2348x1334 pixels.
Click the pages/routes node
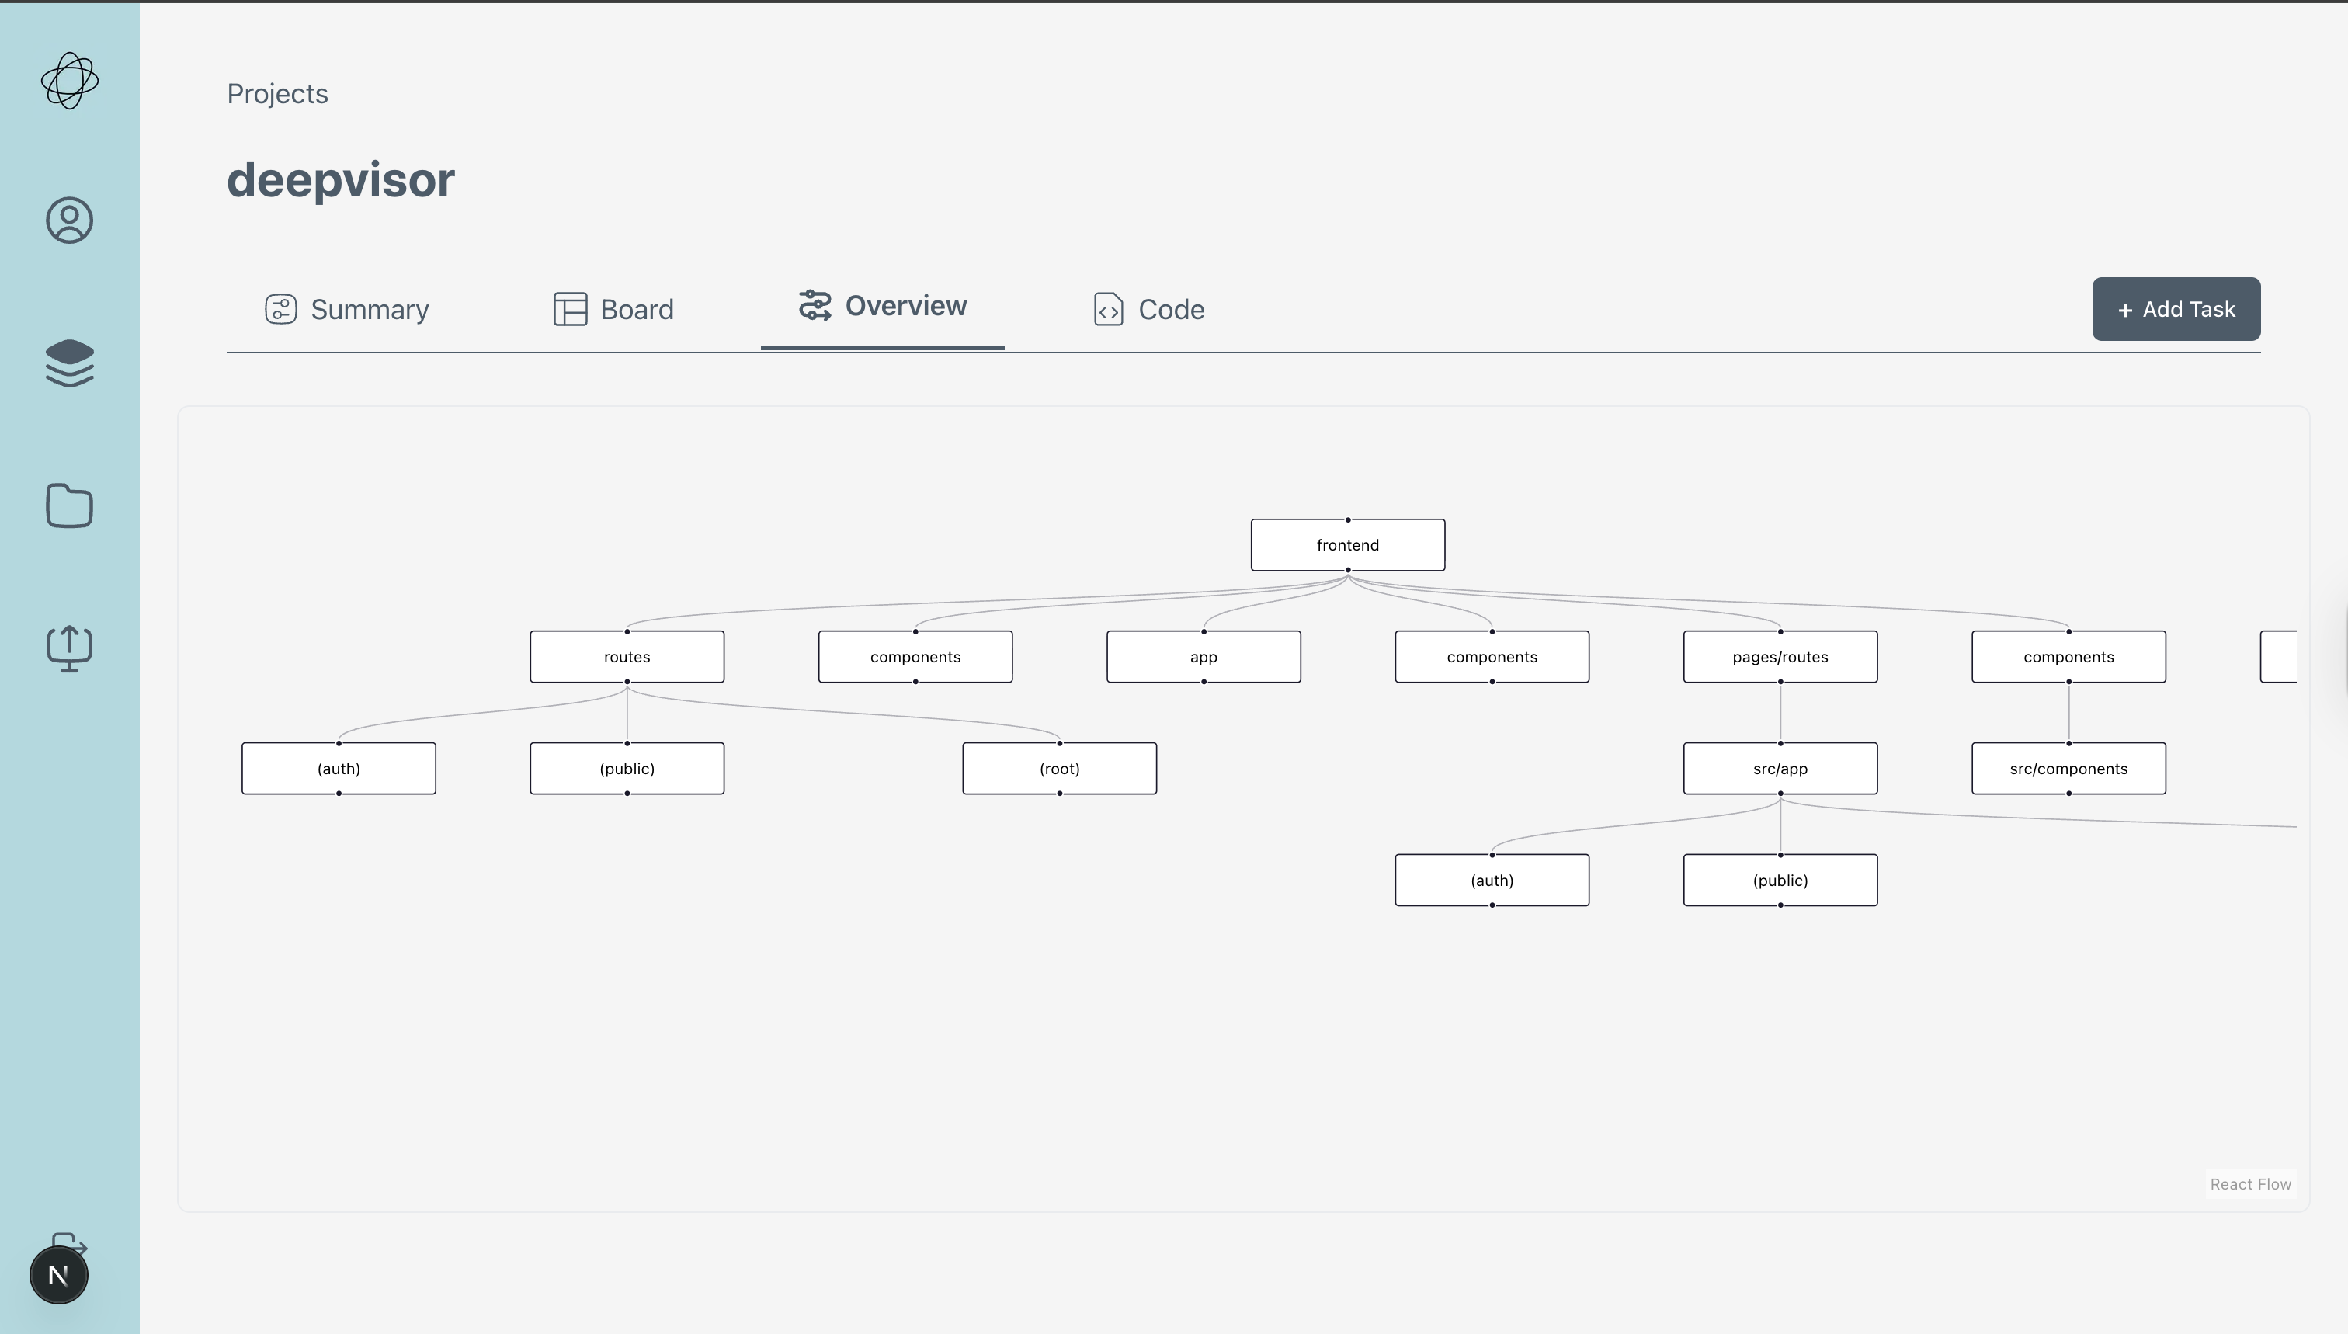tap(1780, 657)
